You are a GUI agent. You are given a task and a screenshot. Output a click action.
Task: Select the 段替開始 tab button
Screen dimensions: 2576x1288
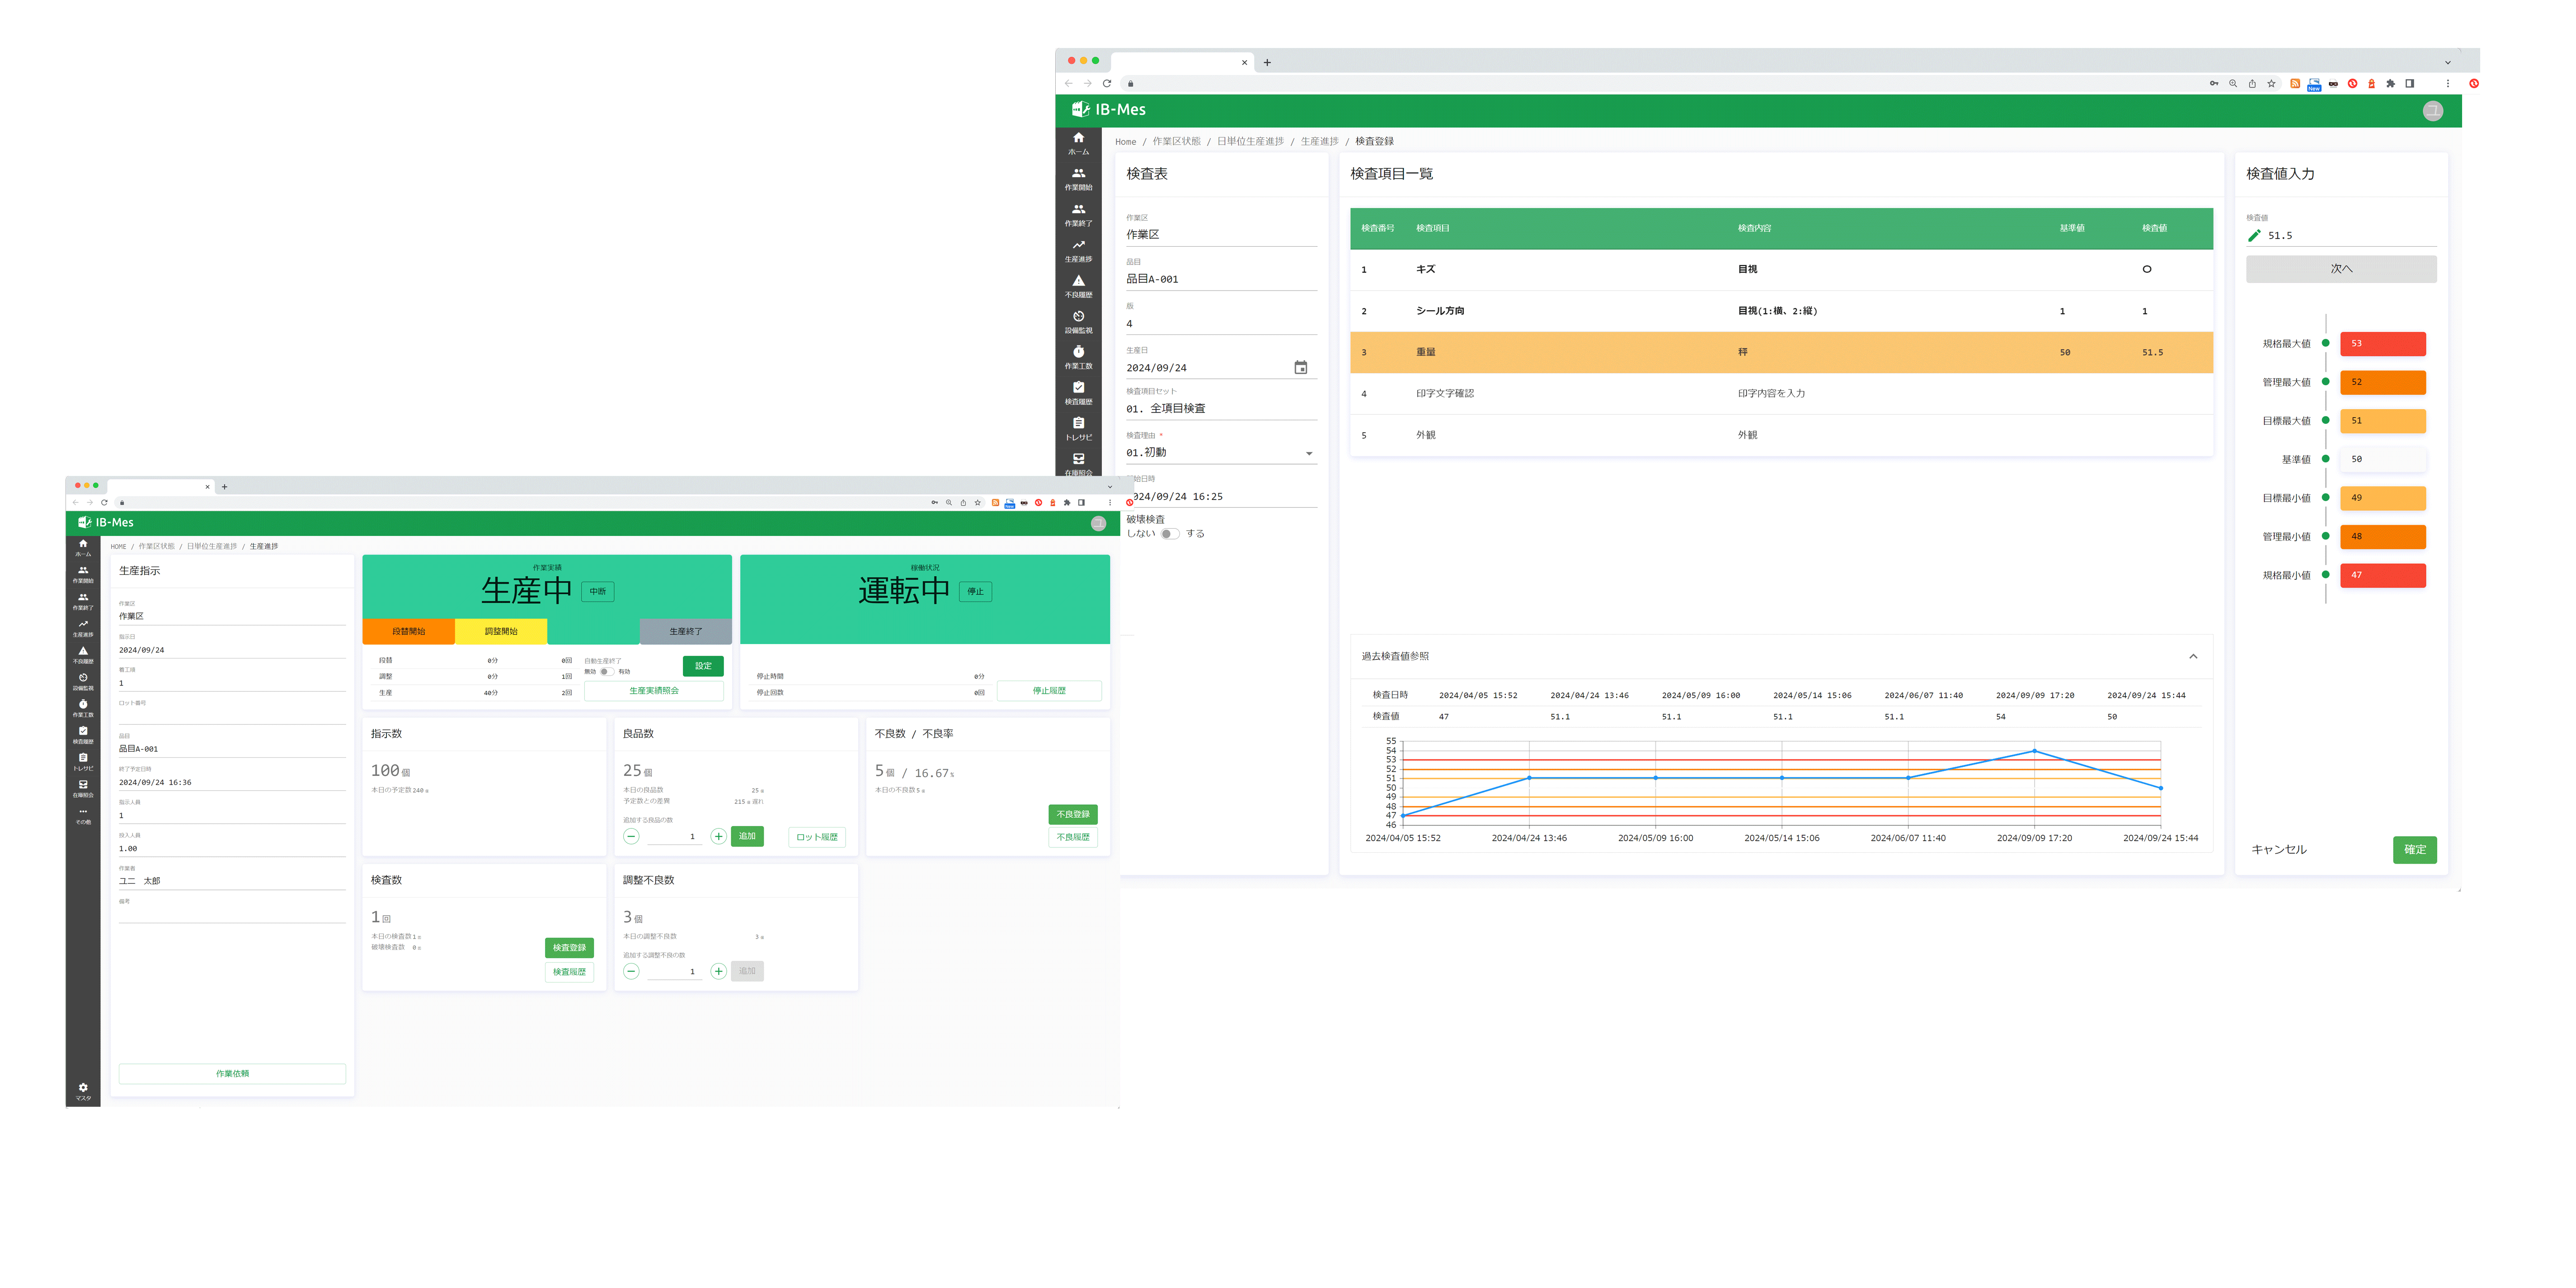pos(408,632)
